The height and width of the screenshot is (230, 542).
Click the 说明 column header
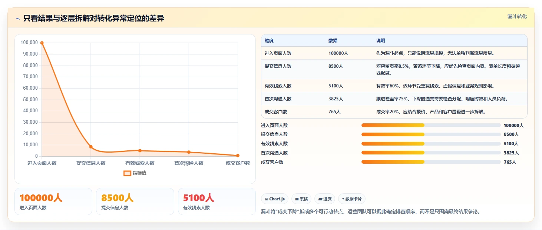coord(381,41)
